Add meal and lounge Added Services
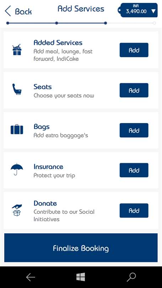The height and width of the screenshot is (288, 162). coord(134,50)
